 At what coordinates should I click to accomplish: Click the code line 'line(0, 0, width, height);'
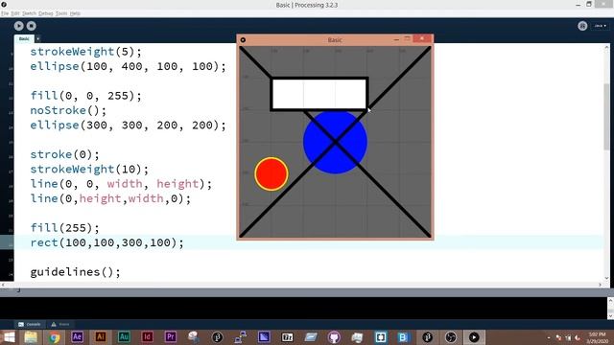(x=121, y=184)
